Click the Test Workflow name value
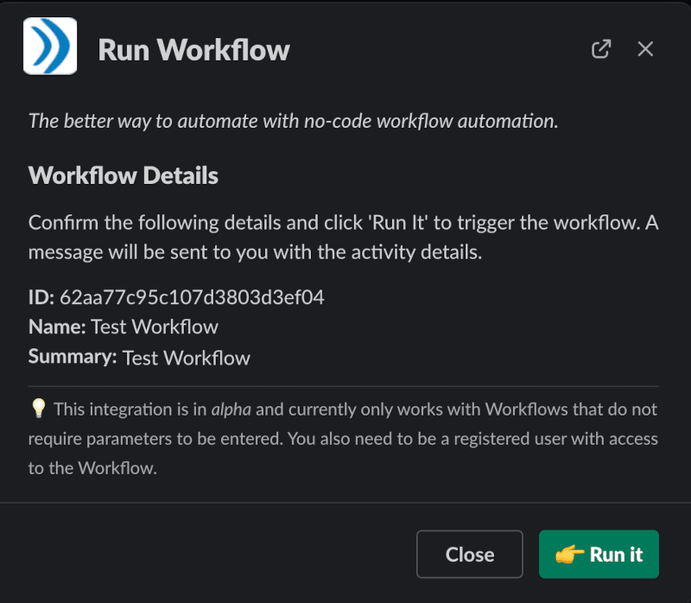Screen dimensions: 691x603 coord(155,327)
